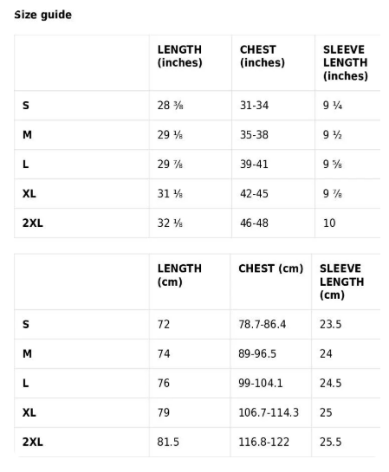389x472 pixels.
Task: Select the CHEST (cm) column header
Action: click(x=270, y=268)
